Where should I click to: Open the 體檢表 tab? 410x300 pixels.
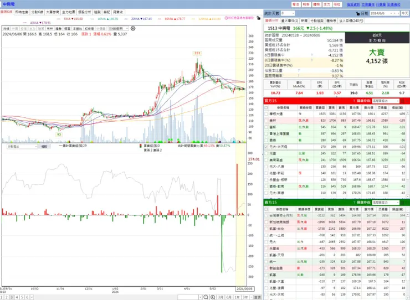point(331,20)
